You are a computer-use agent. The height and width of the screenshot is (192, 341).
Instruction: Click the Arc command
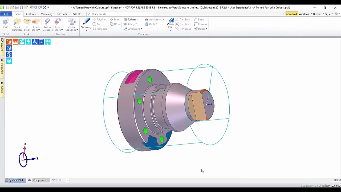tap(96, 24)
